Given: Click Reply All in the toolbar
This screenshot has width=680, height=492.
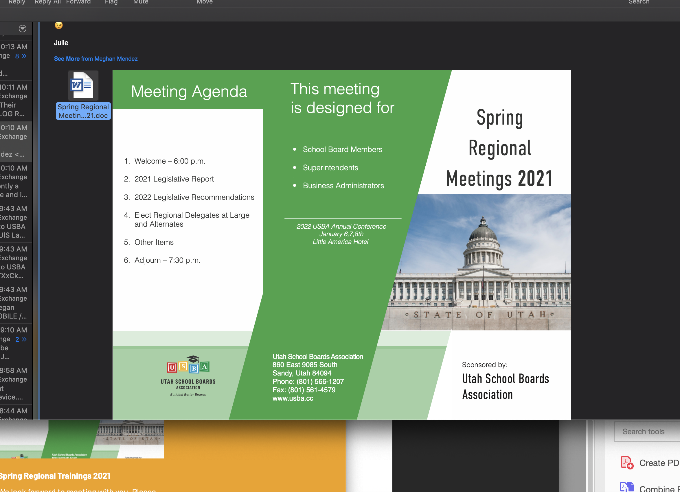Looking at the screenshot, I should pos(48,2).
